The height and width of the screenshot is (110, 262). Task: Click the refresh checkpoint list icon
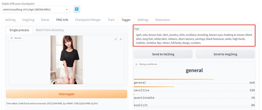point(77,9)
